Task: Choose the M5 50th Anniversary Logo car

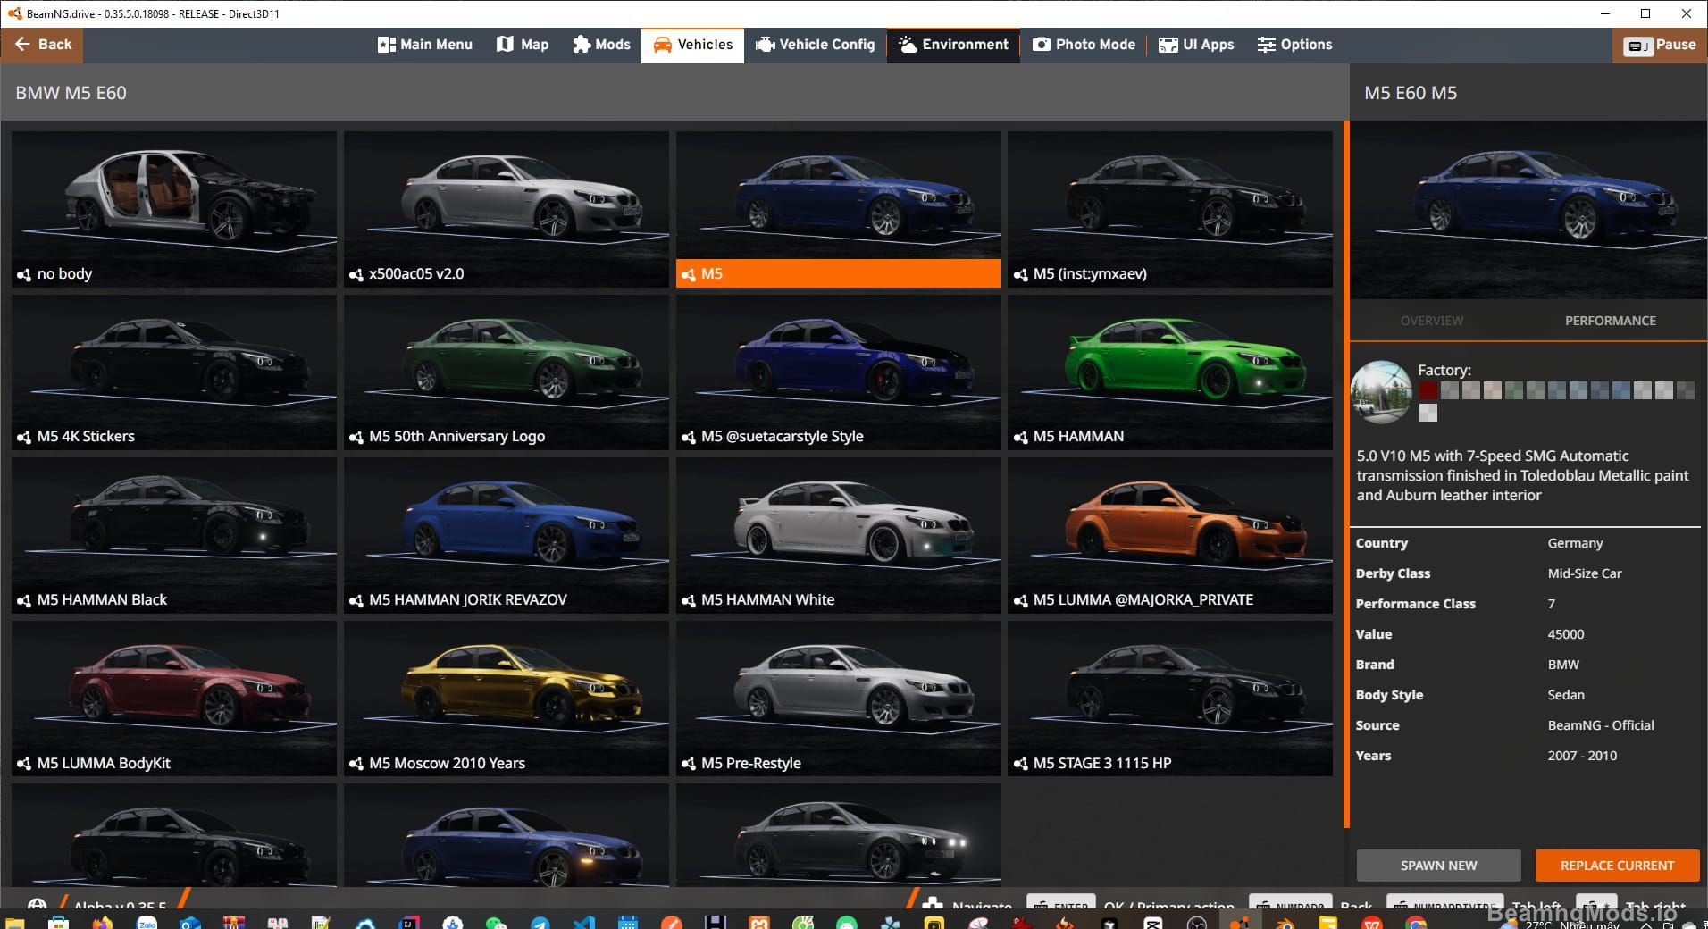Action: pos(506,372)
